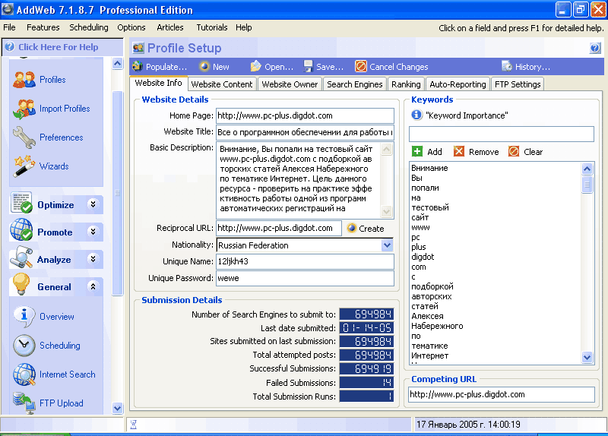Viewport: 608px width, 436px height.
Task: Open the Tutorials menu
Action: 212,27
